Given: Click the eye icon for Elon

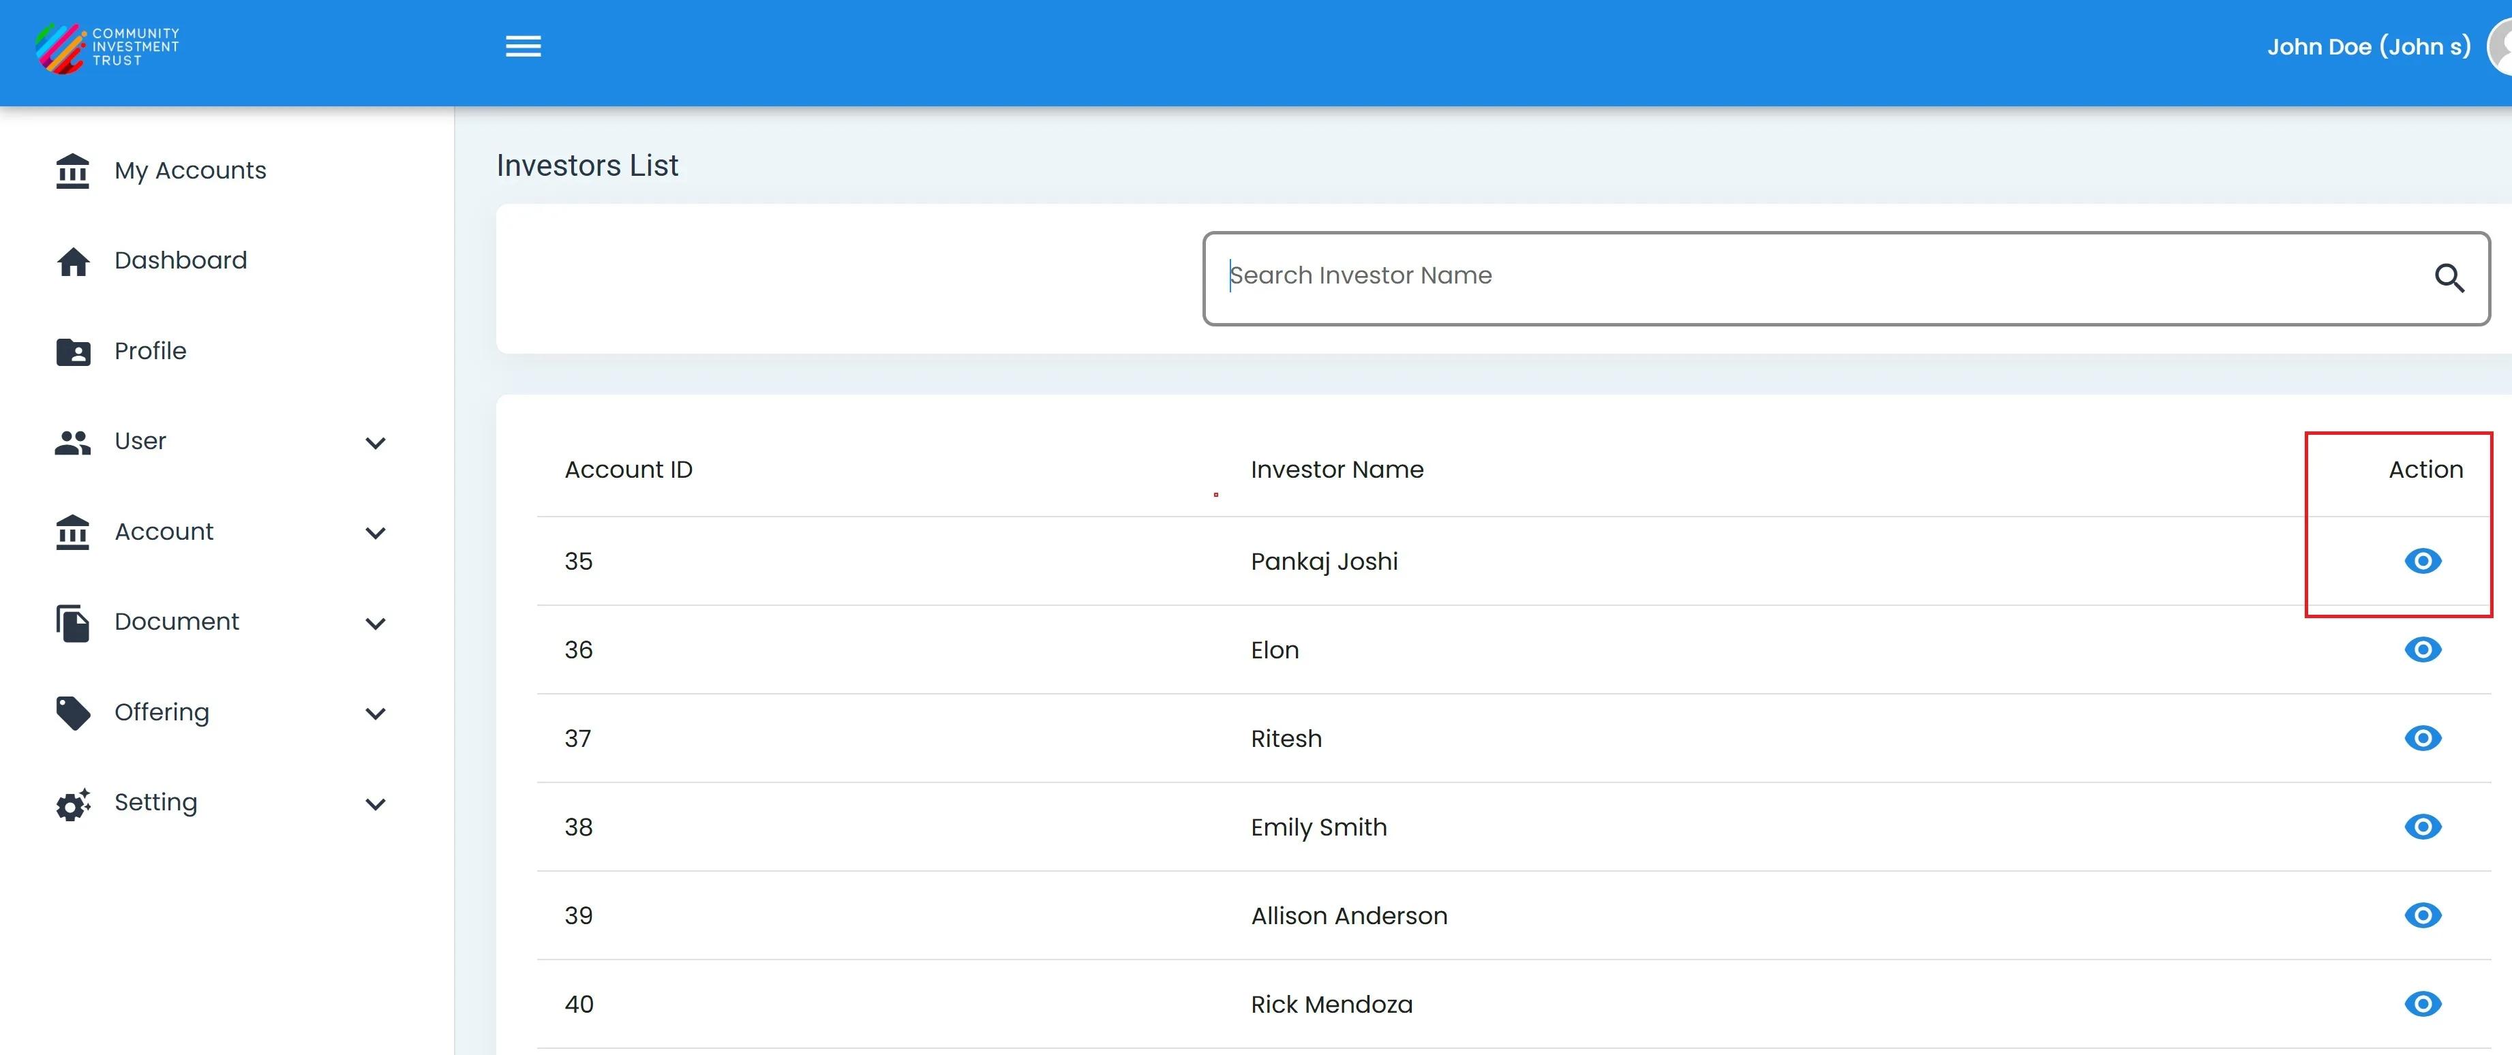Looking at the screenshot, I should click(2422, 649).
